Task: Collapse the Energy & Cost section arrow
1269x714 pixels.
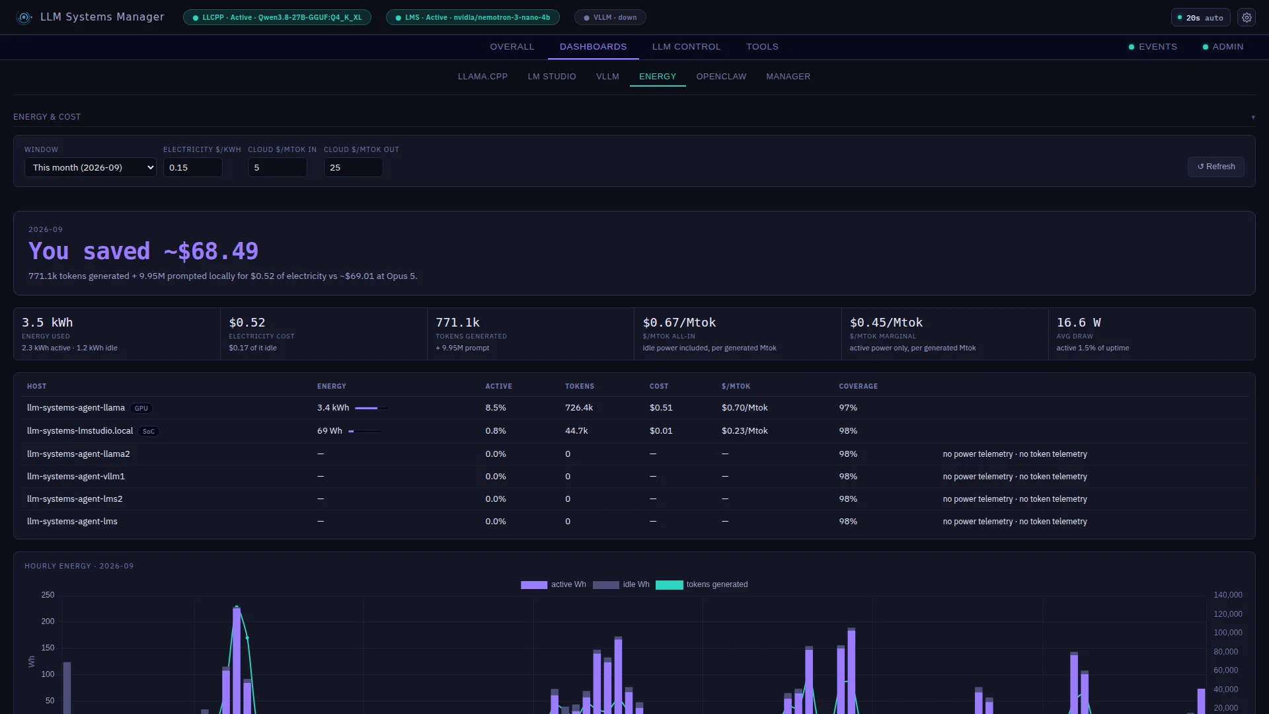Action: [x=1252, y=118]
